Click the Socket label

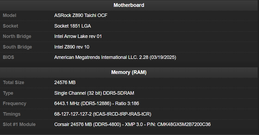coord(10,26)
